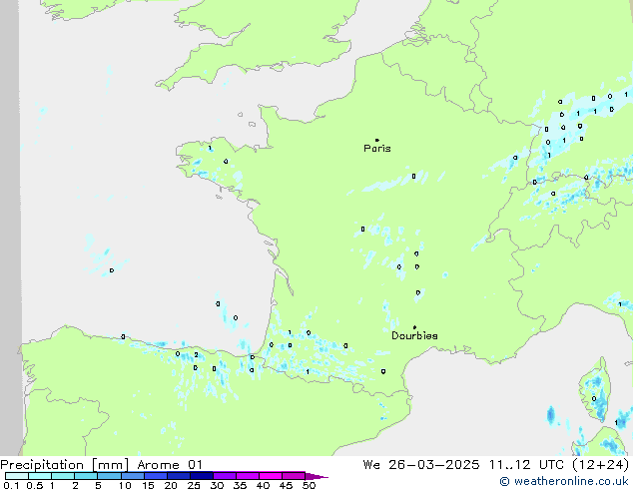This screenshot has width=633, height=489.
Task: Click the legend arrow tip beyond 50
Action: (316, 477)
